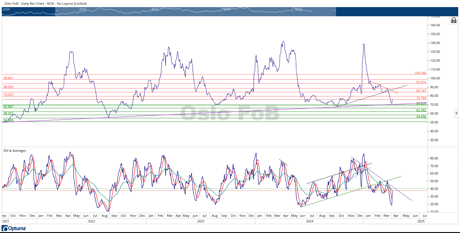Viewport: 460px width, 233px height.
Task: Grab the left handle of the date range slider
Action: [x=56, y=11]
